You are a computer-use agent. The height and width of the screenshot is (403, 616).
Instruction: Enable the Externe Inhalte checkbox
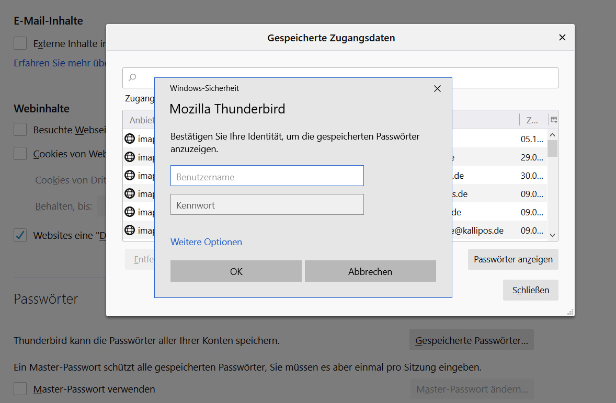click(20, 43)
